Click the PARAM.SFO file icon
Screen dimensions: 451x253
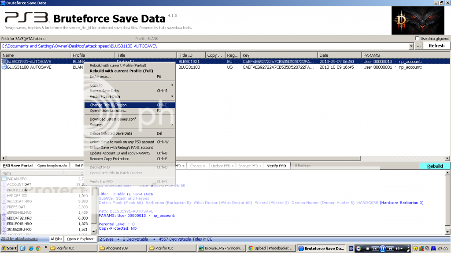point(4,179)
